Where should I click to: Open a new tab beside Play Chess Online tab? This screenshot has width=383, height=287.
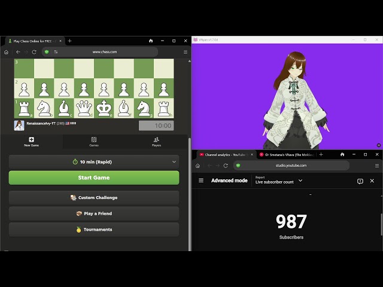70,41
